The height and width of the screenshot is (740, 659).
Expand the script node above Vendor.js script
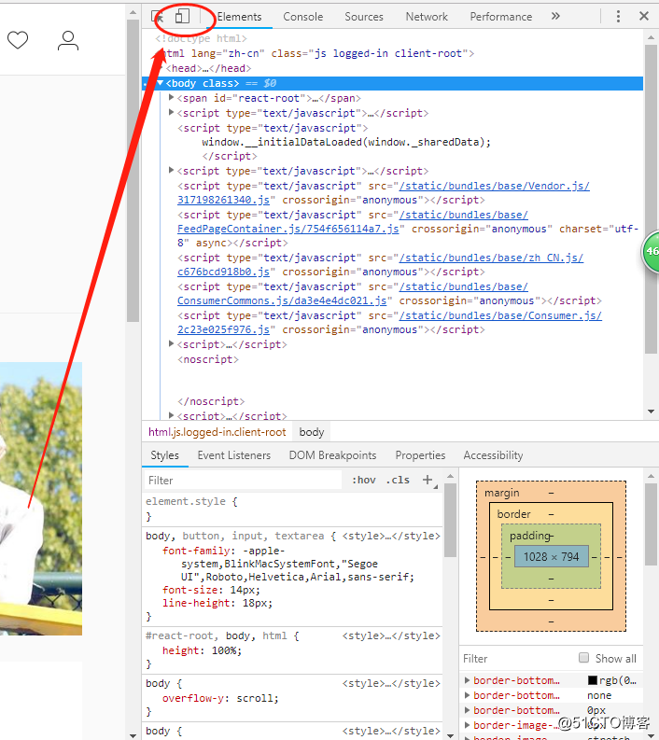pyautogui.click(x=172, y=170)
